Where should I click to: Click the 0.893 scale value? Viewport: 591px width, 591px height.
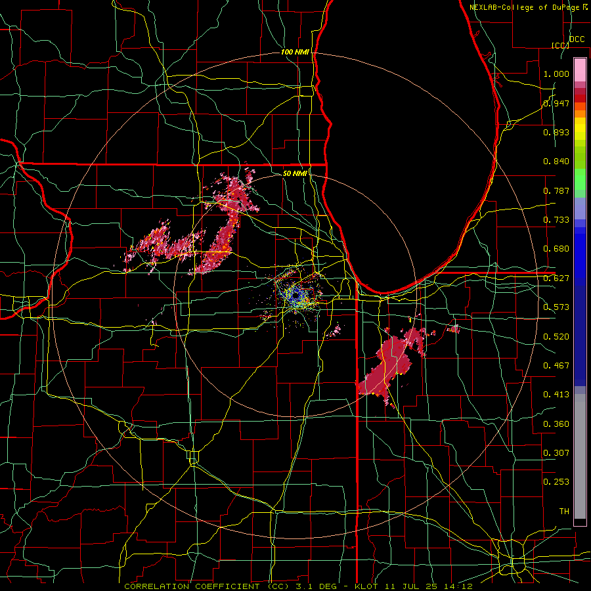point(556,132)
